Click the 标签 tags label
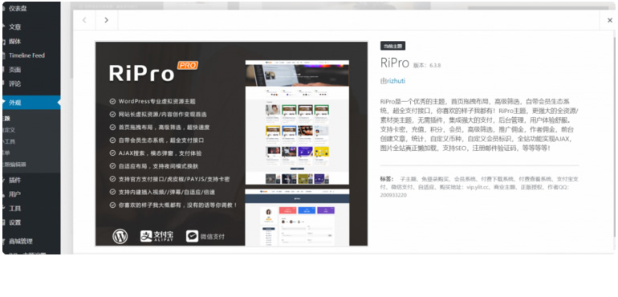Image resolution: width=618 pixels, height=297 pixels. [x=387, y=179]
